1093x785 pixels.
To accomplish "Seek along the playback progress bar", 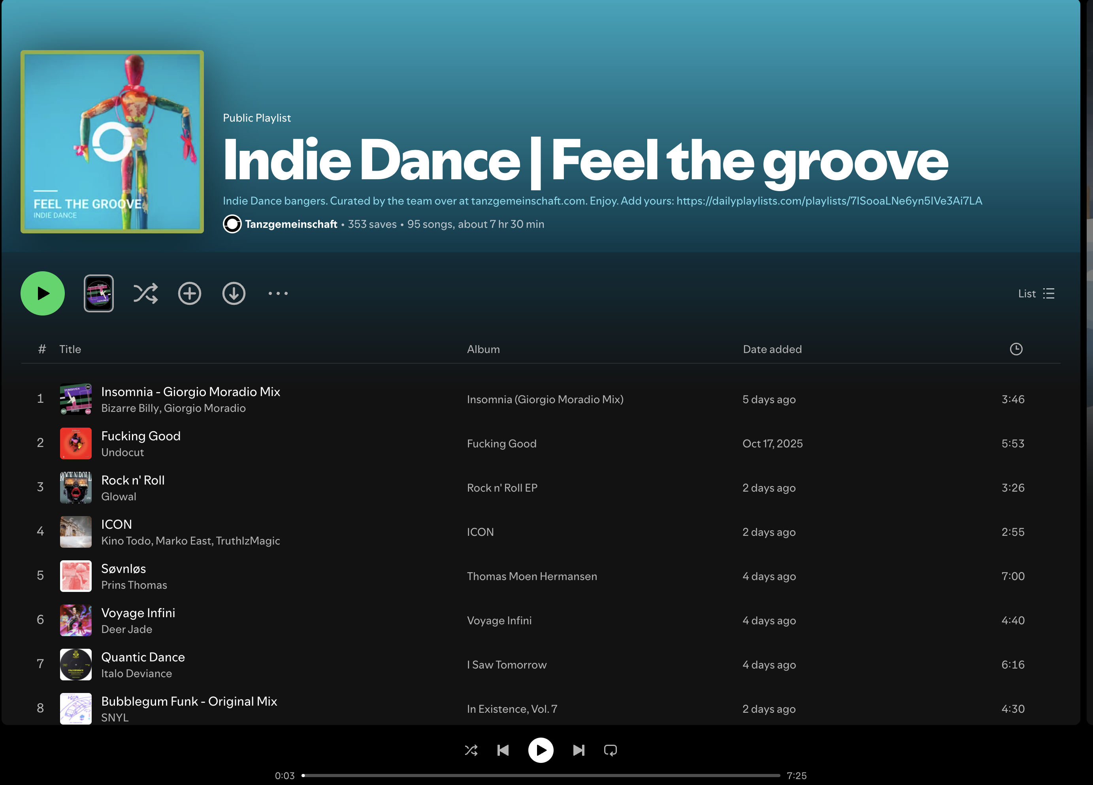I will (541, 776).
